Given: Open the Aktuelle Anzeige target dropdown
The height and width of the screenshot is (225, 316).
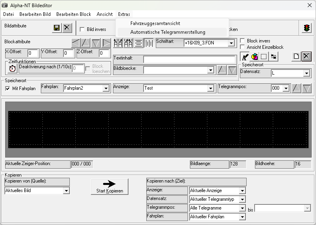Looking at the screenshot, I should (242, 190).
